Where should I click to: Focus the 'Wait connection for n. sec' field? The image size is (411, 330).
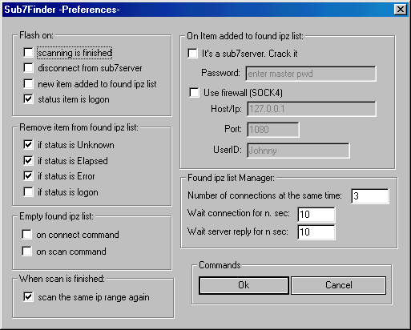point(316,215)
